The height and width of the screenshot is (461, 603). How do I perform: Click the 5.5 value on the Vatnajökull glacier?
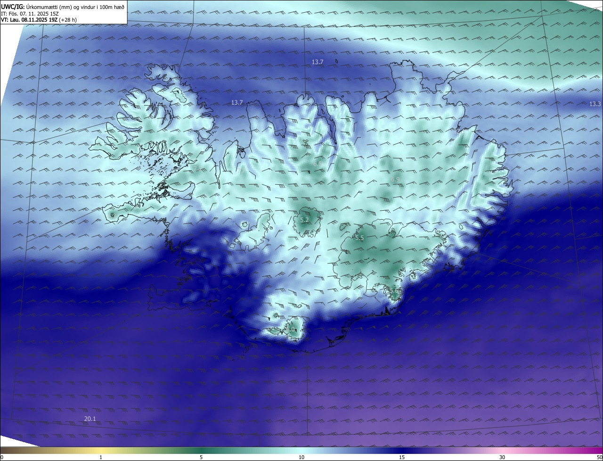tap(359, 238)
